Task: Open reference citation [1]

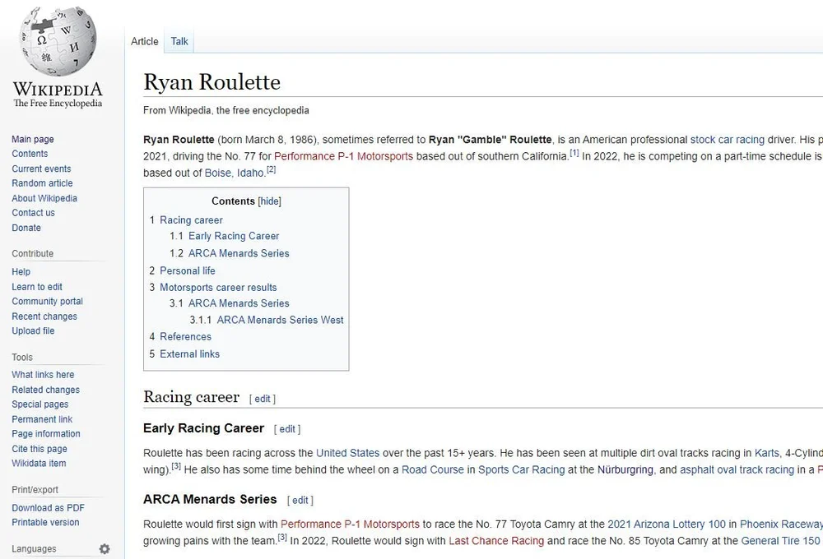Action: [x=573, y=153]
